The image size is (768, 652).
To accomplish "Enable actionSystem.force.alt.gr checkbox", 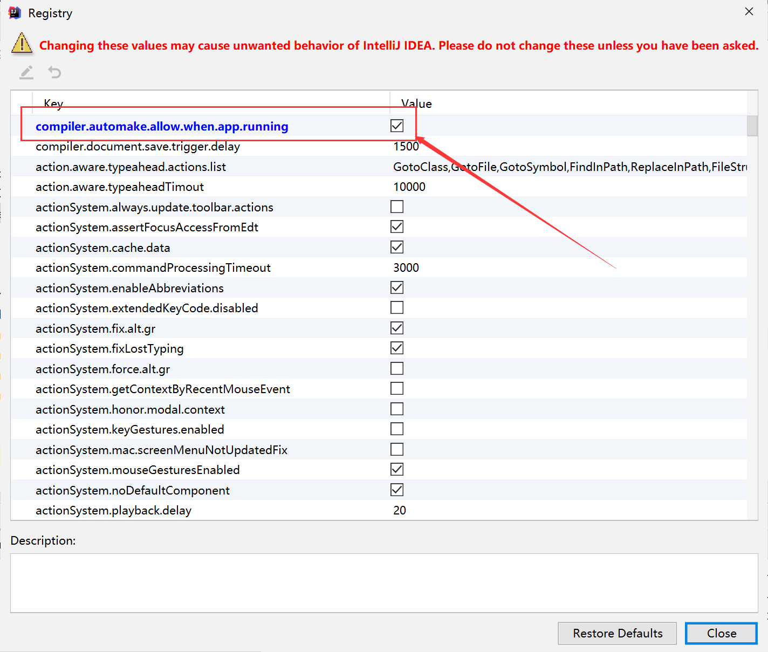I will pyautogui.click(x=397, y=368).
